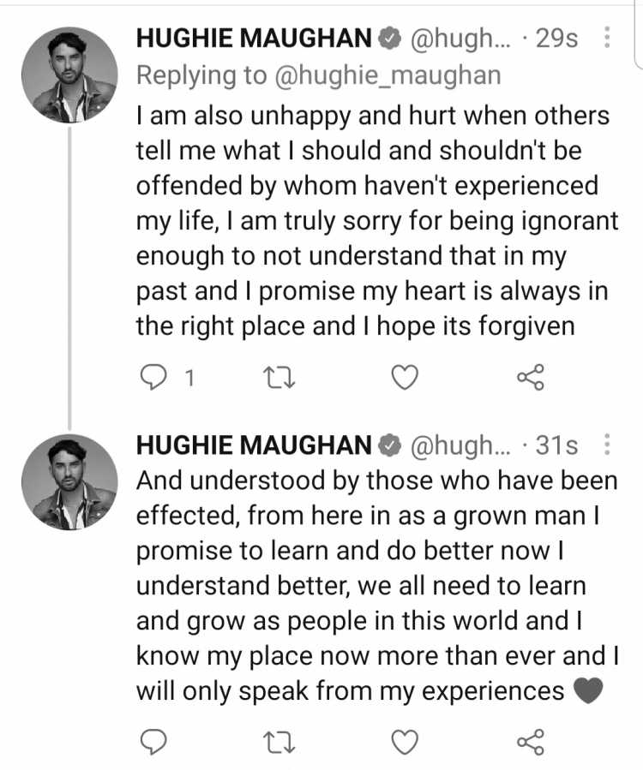Open HUGHIE MAUGHAN name on second tweet

click(254, 445)
